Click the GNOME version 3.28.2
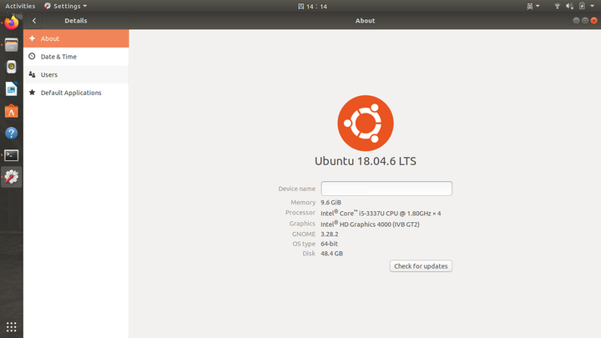Viewport: 601px width, 338px height. click(329, 235)
